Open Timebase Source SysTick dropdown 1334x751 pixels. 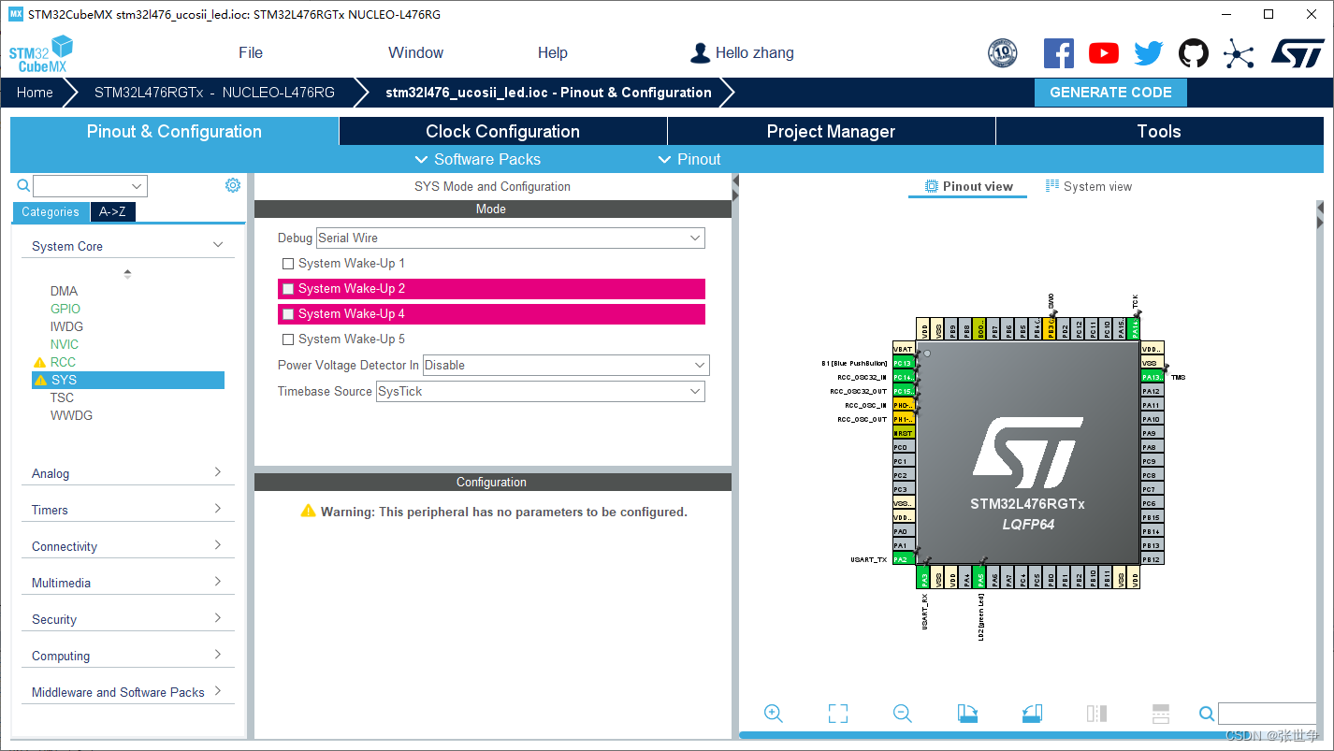tap(540, 392)
